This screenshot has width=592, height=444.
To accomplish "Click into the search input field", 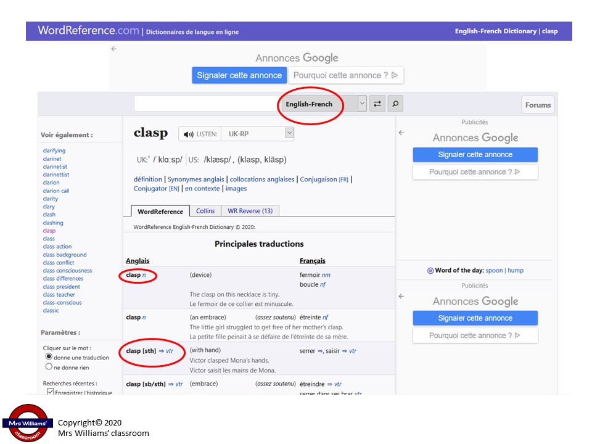I will [206, 104].
